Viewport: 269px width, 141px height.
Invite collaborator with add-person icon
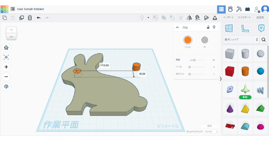(257, 9)
